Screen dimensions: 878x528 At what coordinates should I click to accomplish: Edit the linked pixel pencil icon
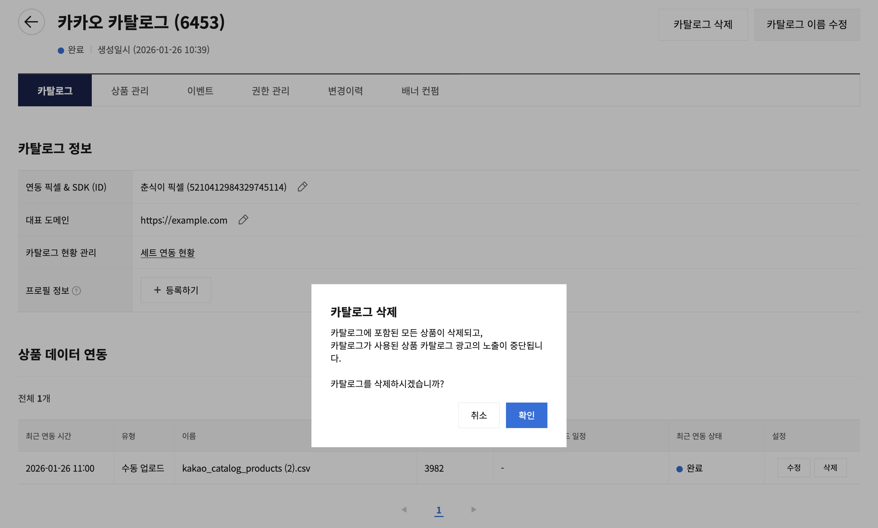302,187
